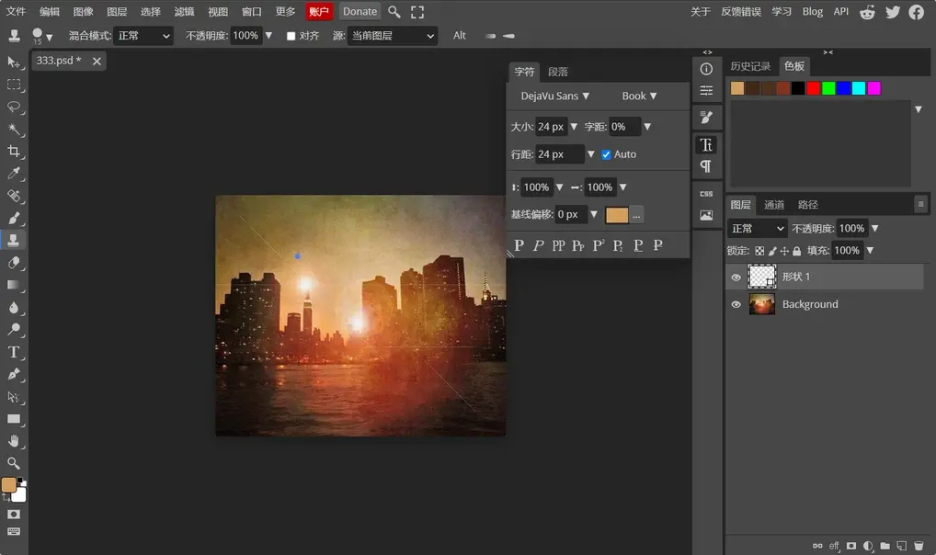Select the Path Select tool
936x555 pixels.
click(x=13, y=397)
